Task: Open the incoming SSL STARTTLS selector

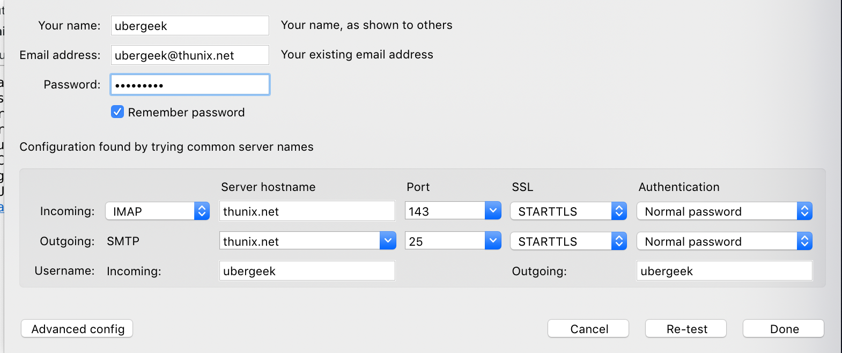Action: (x=568, y=211)
